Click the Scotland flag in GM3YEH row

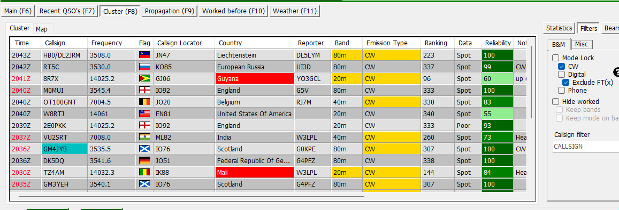[144, 184]
